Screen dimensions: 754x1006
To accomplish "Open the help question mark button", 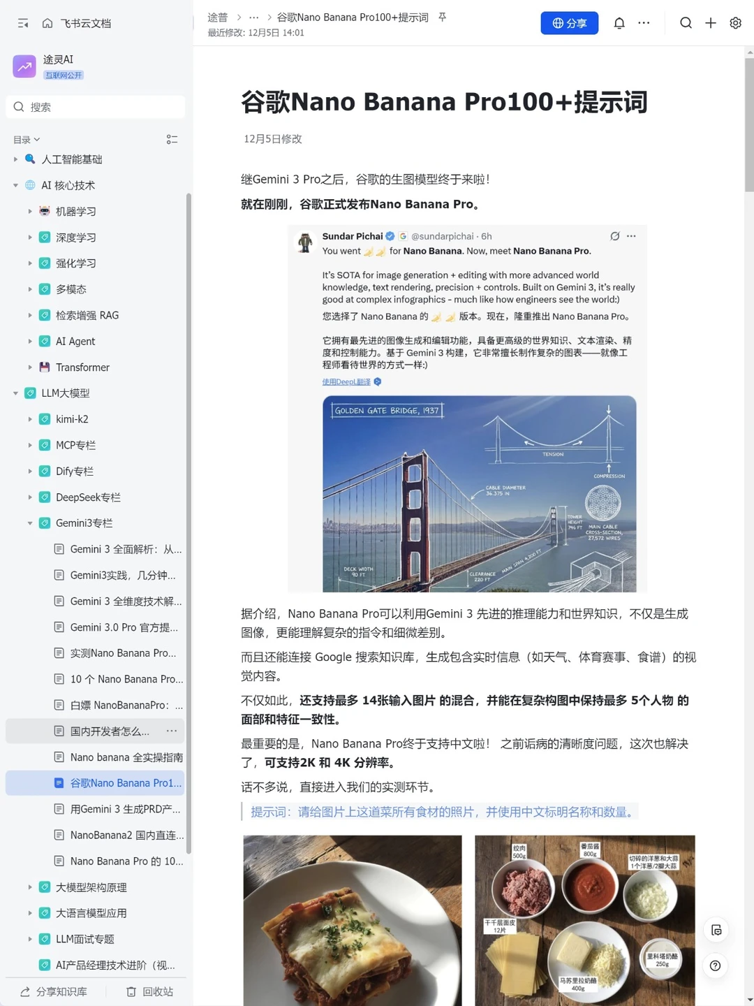I will click(716, 965).
